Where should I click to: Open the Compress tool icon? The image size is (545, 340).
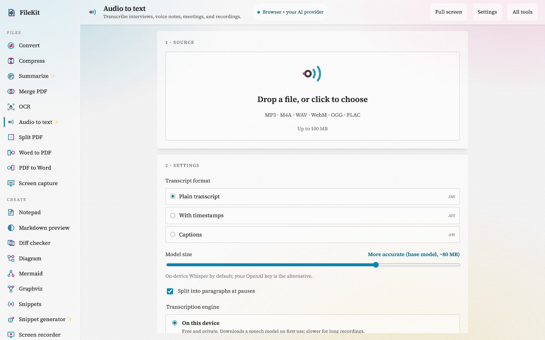[x=11, y=61]
